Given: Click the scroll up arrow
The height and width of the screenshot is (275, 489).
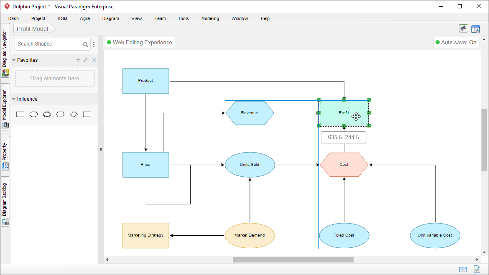Looking at the screenshot, I should [x=484, y=40].
